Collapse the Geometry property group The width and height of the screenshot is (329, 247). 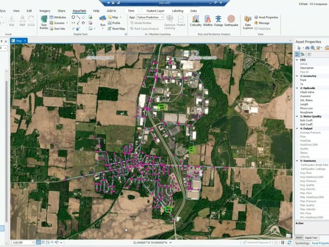tap(297, 76)
